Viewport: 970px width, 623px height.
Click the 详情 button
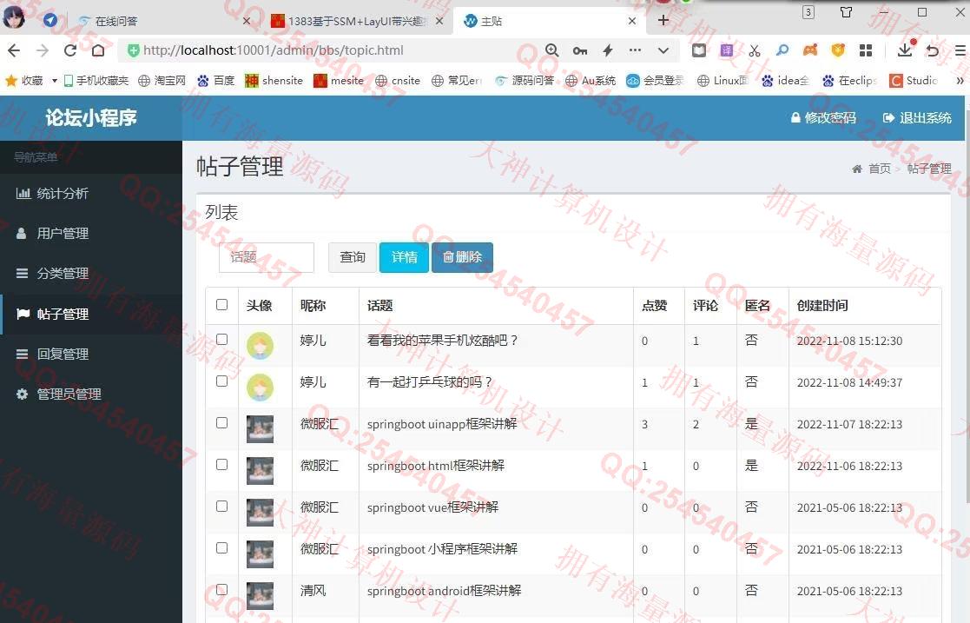tap(404, 257)
